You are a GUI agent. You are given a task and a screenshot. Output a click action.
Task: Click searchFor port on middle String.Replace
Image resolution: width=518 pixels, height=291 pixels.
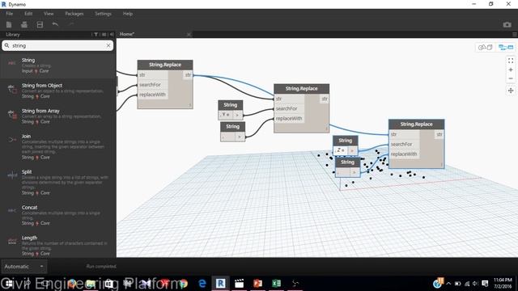[289, 108]
